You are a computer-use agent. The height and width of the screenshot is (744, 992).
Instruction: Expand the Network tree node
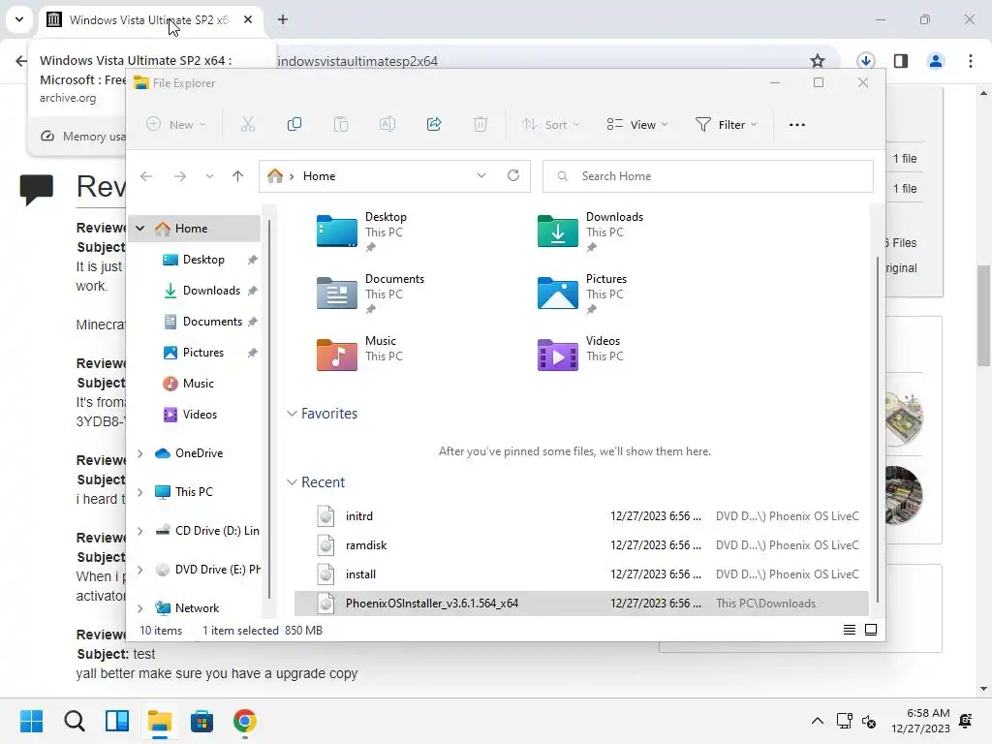(140, 608)
